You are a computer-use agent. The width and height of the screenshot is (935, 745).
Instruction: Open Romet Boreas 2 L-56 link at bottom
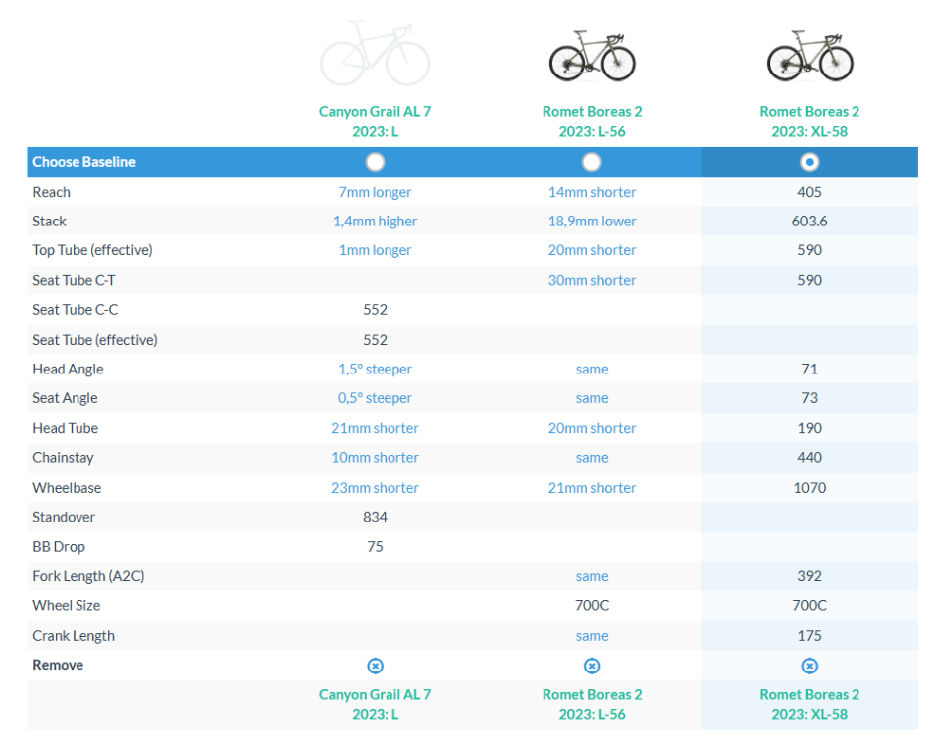tap(592, 704)
